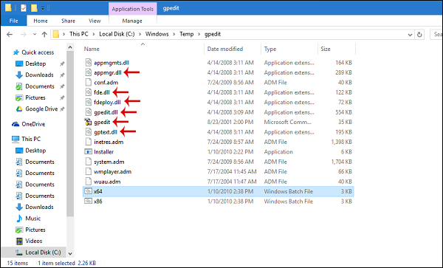Select the Installer application icon

click(89, 151)
